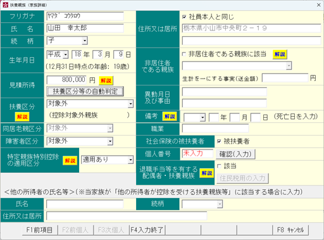Click the 見積所得 field showing 800,000
324x240 pixels.
click(x=66, y=80)
